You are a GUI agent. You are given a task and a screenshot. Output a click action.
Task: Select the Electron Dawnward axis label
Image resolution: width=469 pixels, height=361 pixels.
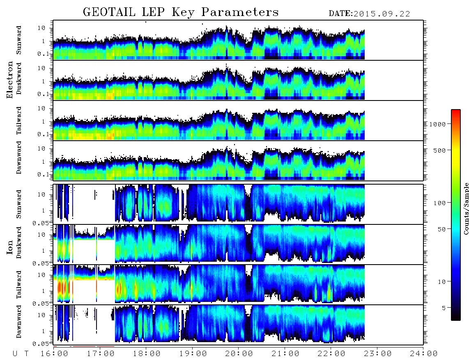[x=18, y=158]
